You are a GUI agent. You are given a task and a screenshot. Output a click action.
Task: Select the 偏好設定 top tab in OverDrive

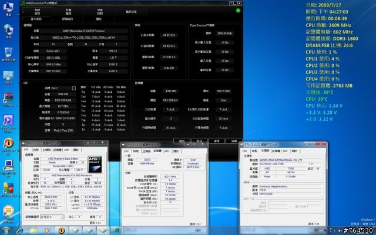click(x=132, y=12)
